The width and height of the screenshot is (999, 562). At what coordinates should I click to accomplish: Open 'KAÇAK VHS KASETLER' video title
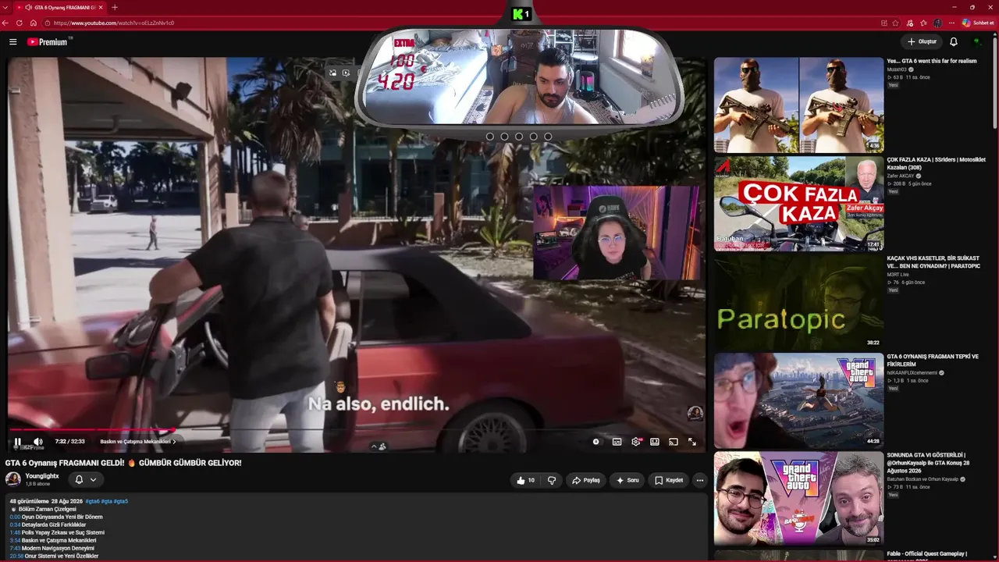pyautogui.click(x=933, y=261)
